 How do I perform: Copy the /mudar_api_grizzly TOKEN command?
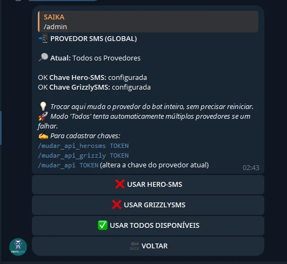pyautogui.click(x=83, y=155)
